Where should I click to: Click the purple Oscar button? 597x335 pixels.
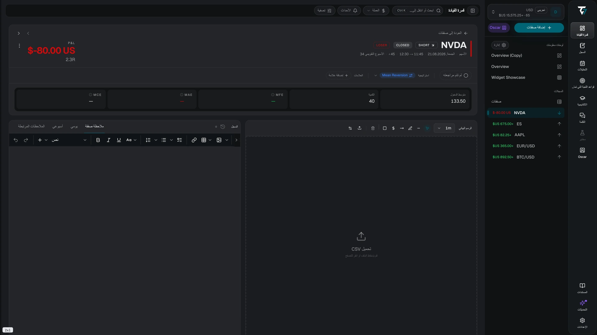pyautogui.click(x=498, y=28)
